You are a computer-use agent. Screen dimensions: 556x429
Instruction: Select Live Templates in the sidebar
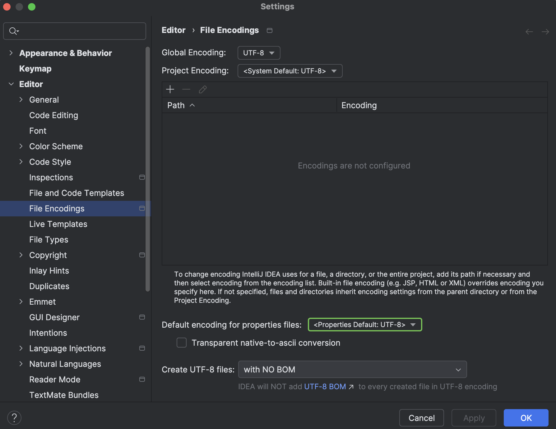click(58, 224)
